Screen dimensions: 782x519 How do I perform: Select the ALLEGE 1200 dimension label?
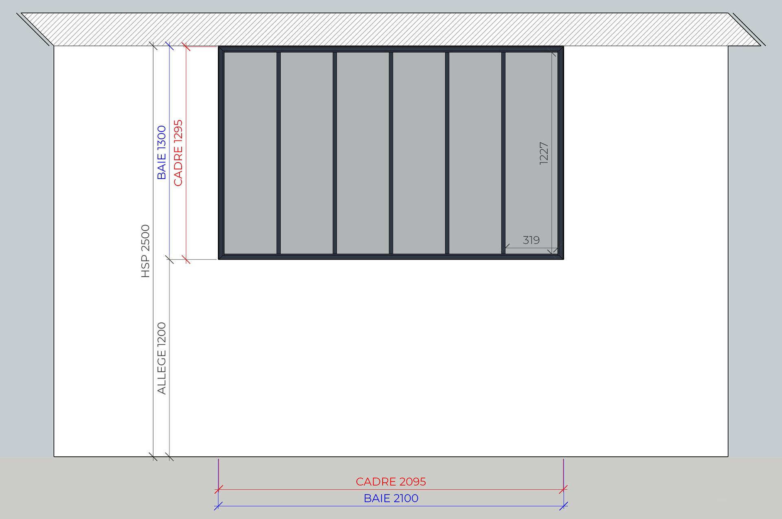162,358
